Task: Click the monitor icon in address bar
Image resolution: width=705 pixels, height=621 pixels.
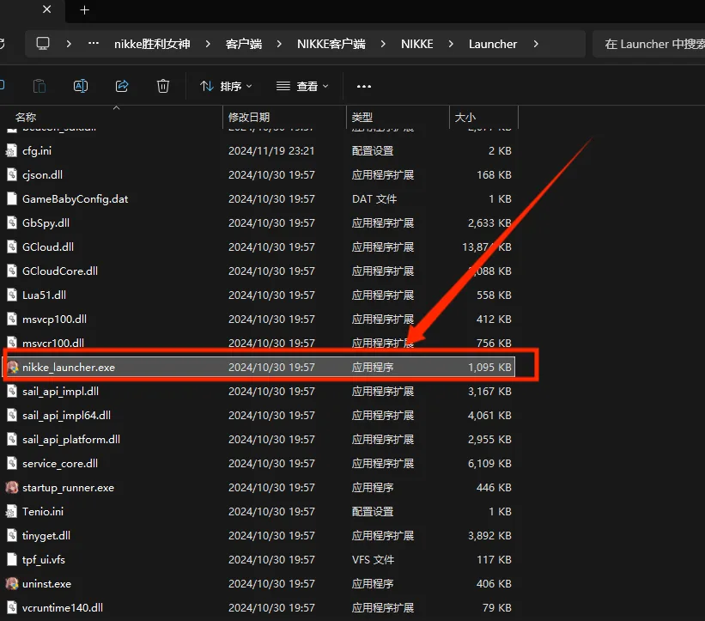Action: tap(43, 44)
